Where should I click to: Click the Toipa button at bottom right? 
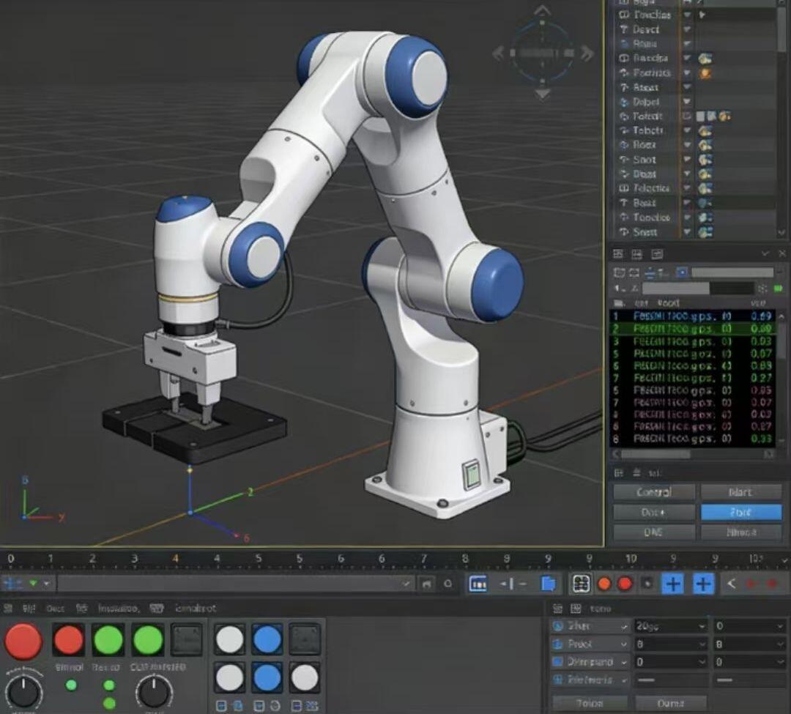590,704
